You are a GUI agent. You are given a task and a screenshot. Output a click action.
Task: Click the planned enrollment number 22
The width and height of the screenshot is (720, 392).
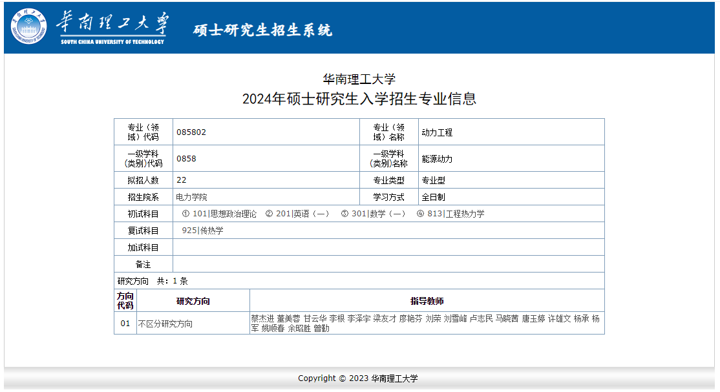pos(181,180)
